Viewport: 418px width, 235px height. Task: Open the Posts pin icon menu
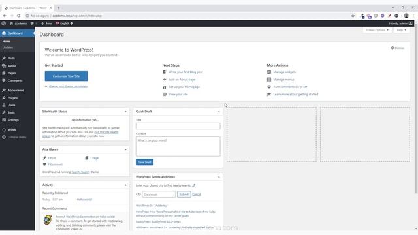(x=4, y=58)
